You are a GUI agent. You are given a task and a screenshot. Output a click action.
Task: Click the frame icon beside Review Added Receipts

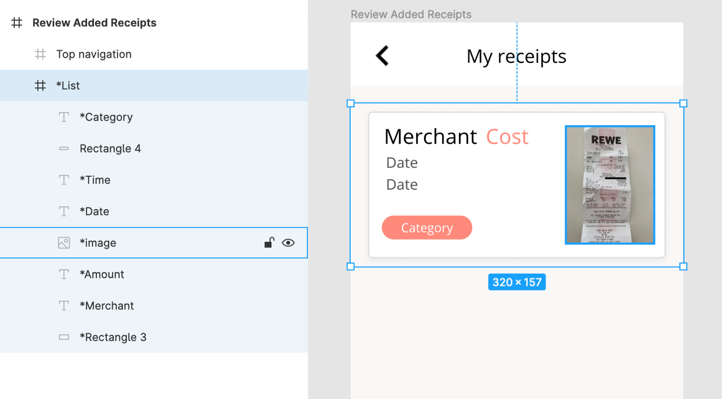pos(17,23)
